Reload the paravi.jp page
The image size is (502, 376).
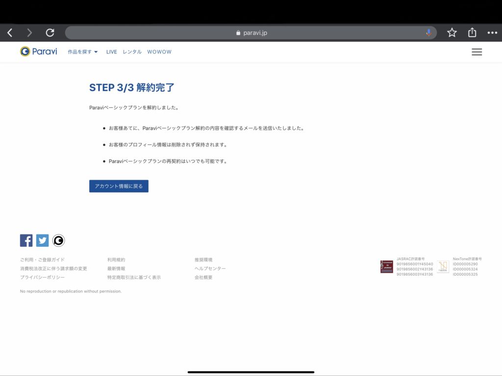[x=50, y=33]
